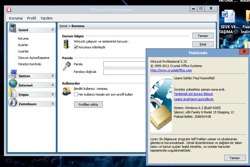Click the Parolayı doğrula input field
This screenshot has width=250, height=167.
125,72
